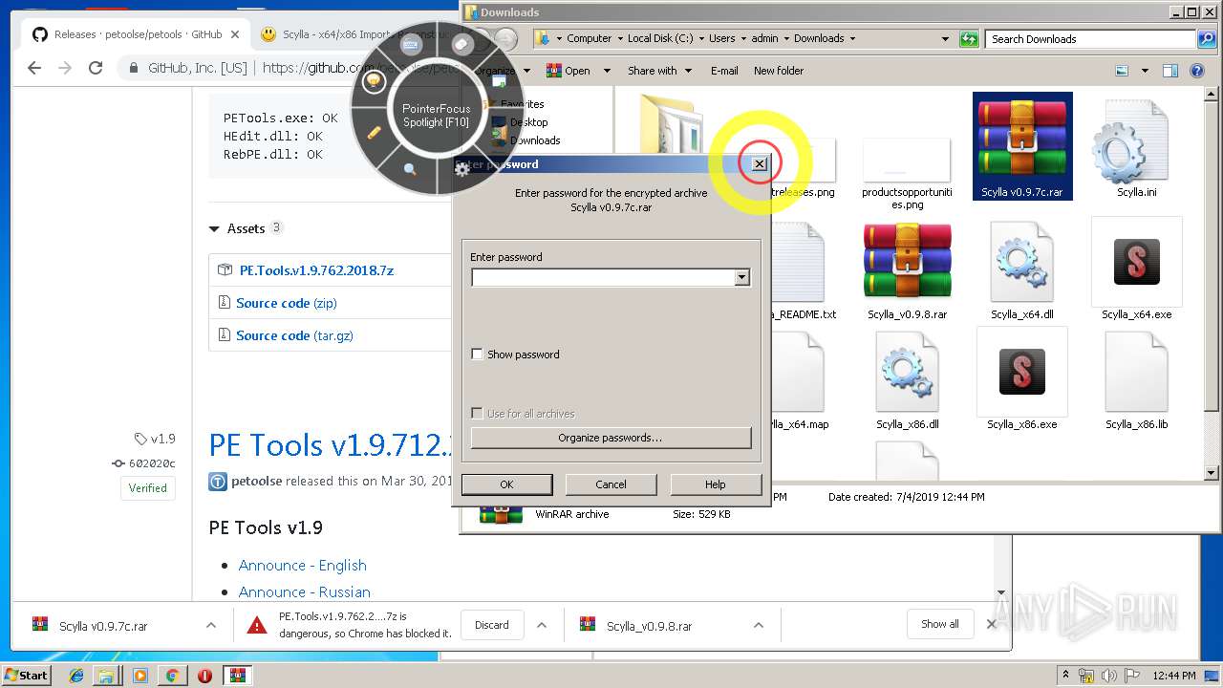
Task: Focus the Search Downloads field
Action: pos(1092,39)
